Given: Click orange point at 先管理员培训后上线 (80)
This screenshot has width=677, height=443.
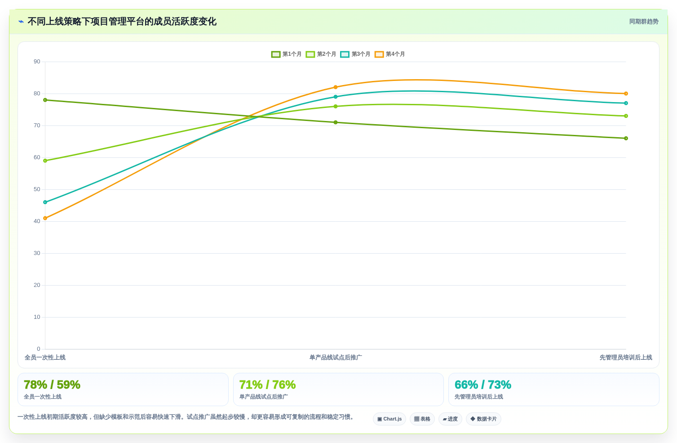Looking at the screenshot, I should 626,94.
